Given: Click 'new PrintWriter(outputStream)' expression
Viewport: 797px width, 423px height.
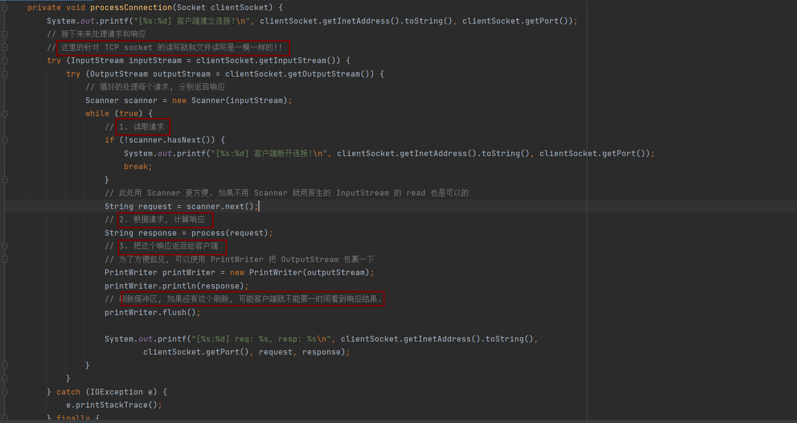Looking at the screenshot, I should click(300, 273).
